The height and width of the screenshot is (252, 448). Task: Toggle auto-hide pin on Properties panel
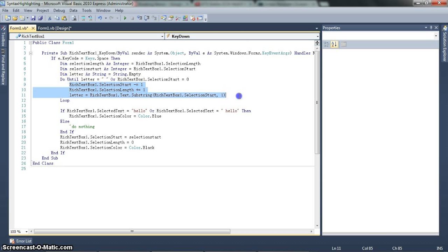[431, 28]
